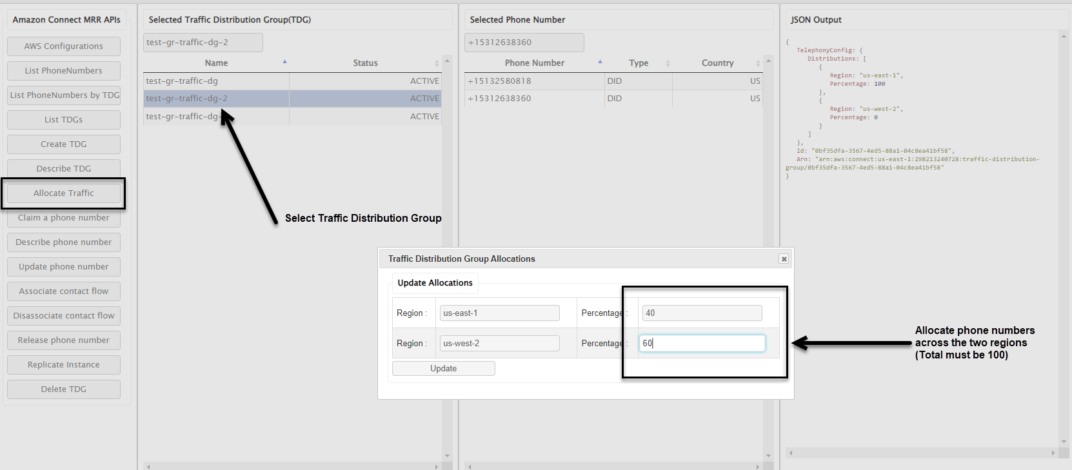The height and width of the screenshot is (470, 1072).
Task: Click the Selected TDG name input field
Action: tap(203, 43)
